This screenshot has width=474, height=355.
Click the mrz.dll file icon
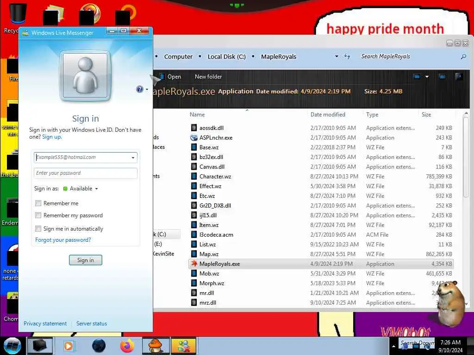[194, 302]
